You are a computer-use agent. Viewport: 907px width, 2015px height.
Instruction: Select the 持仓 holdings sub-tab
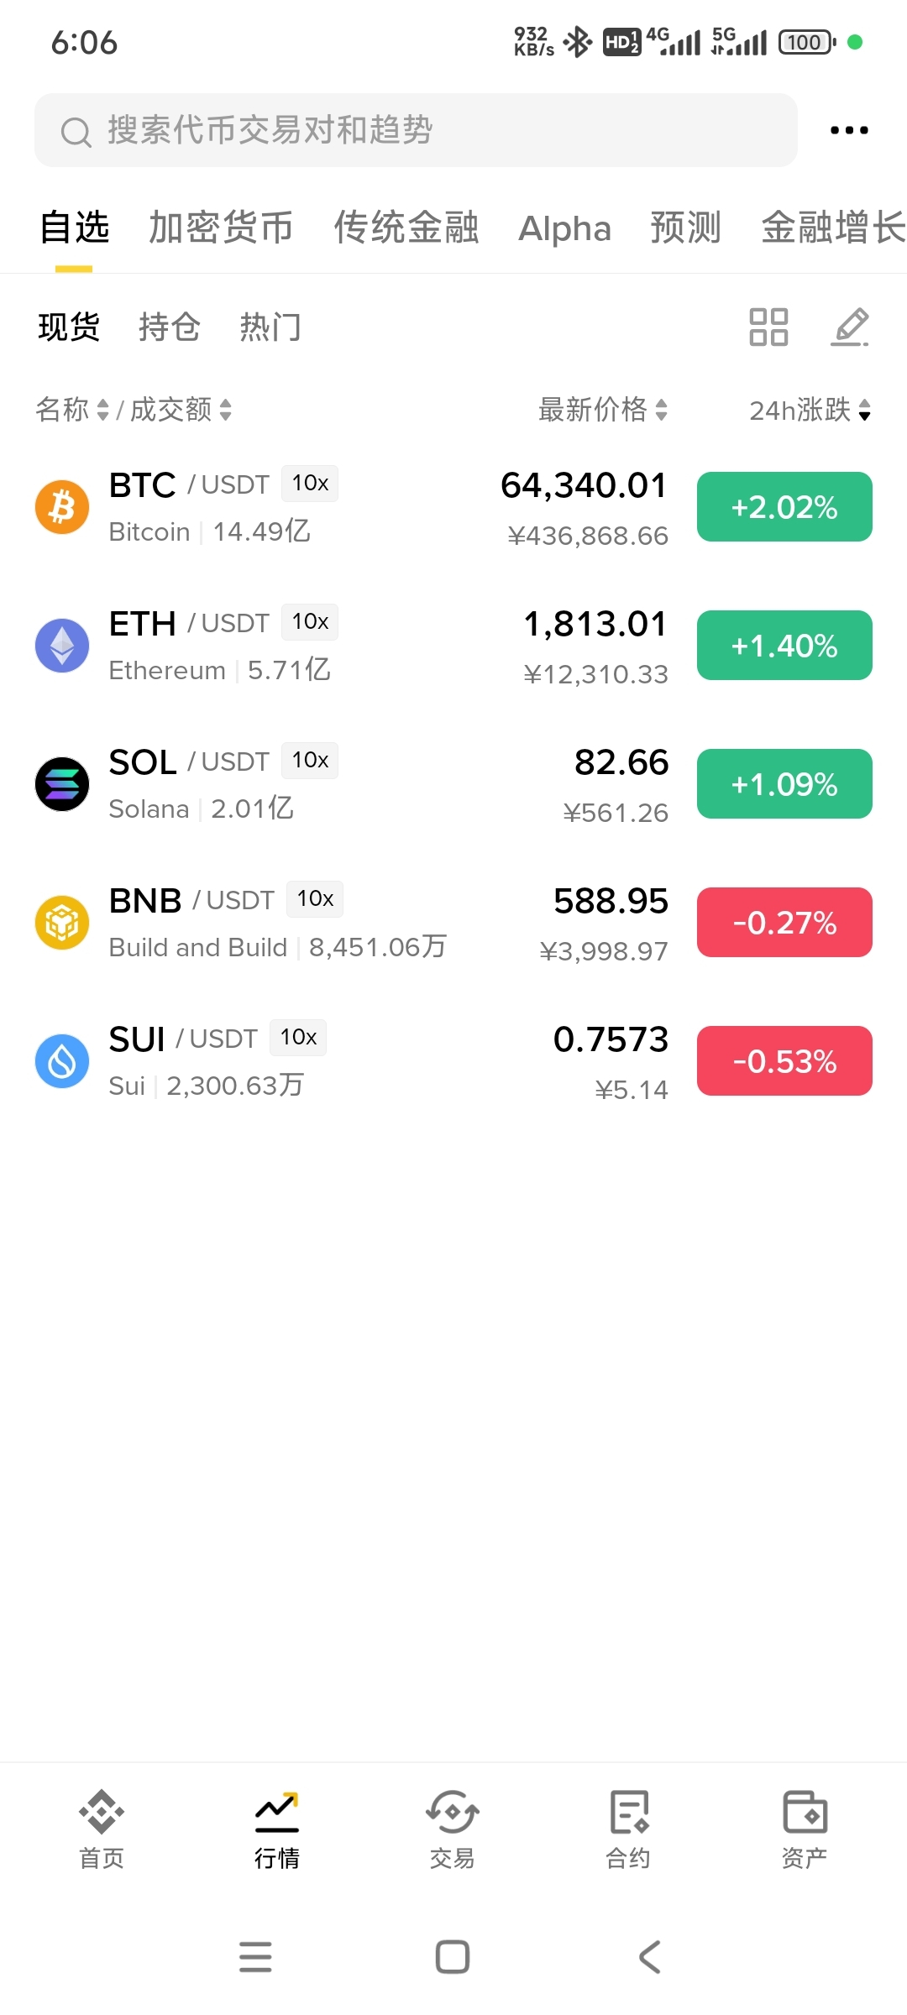click(170, 327)
